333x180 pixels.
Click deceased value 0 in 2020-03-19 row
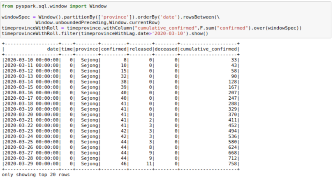coord(176,109)
